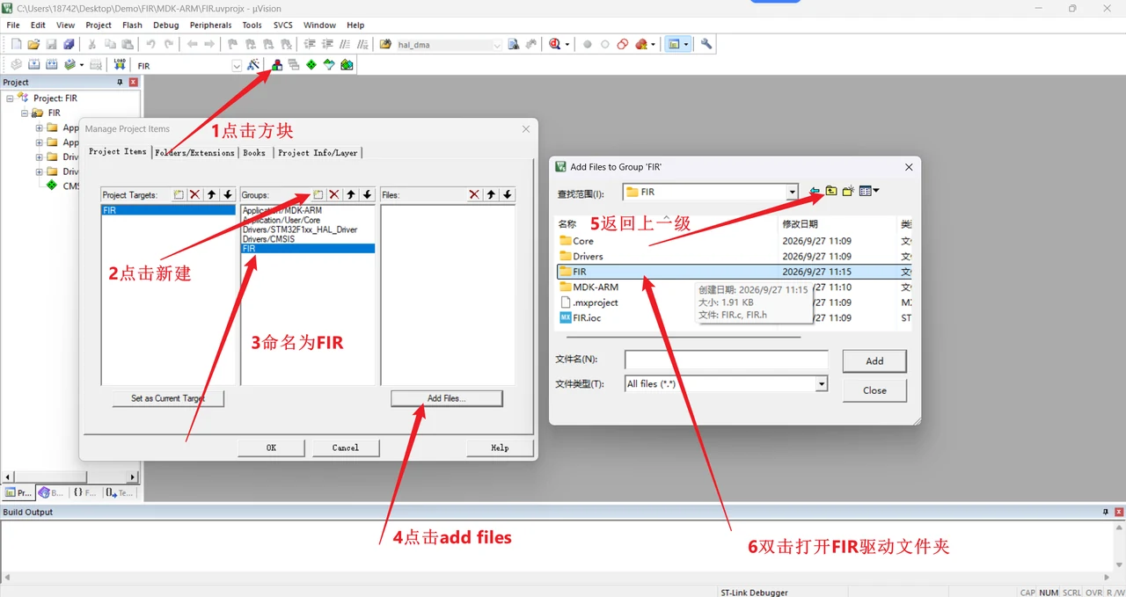The image size is (1126, 597).
Task: Open the look-in folder dropdown
Action: click(x=792, y=192)
